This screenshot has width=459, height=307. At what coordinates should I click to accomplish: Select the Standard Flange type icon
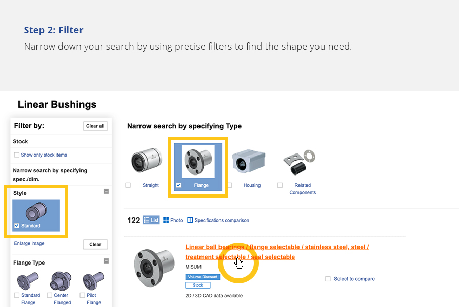pyautogui.click(x=28, y=281)
